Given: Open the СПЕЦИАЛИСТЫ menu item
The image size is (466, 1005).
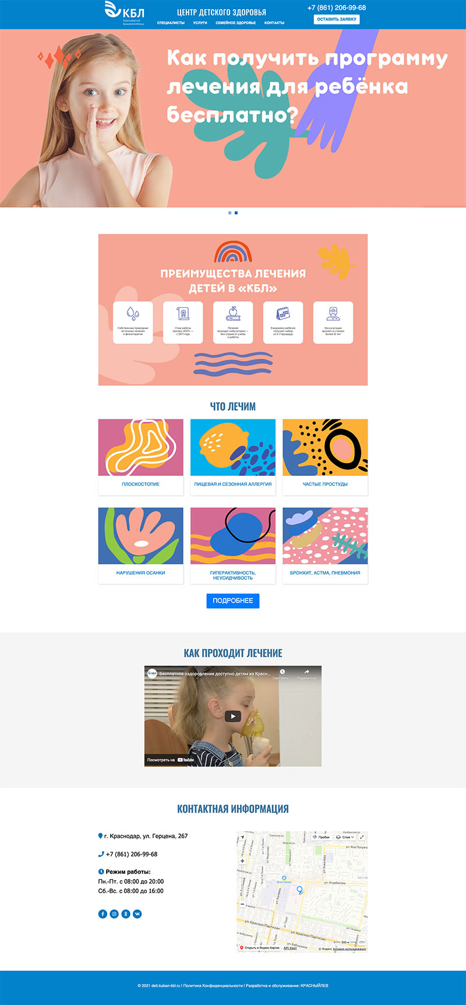Looking at the screenshot, I should tap(171, 23).
